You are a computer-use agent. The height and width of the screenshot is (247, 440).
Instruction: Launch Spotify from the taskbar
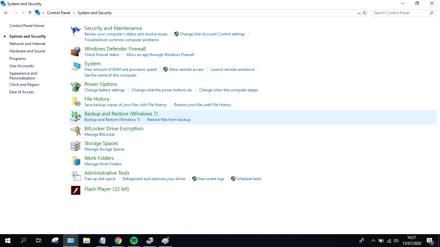(x=134, y=241)
